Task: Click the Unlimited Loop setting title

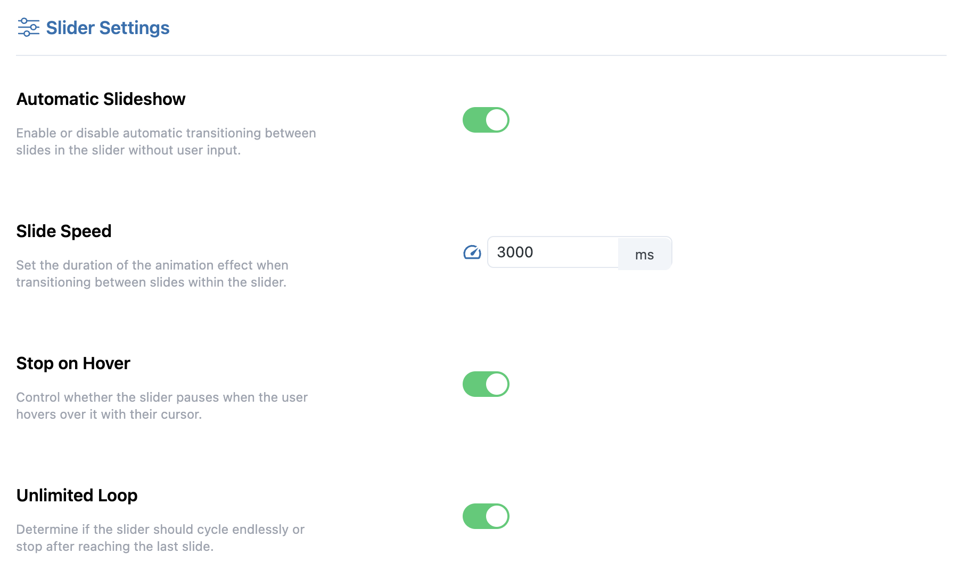Action: [x=77, y=495]
